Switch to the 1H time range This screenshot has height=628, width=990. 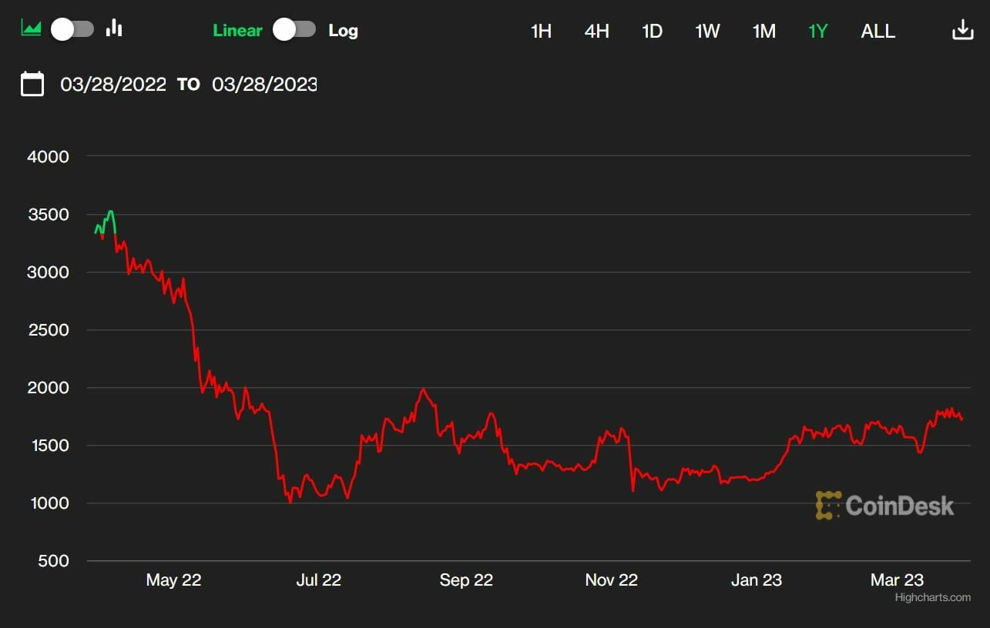point(542,32)
